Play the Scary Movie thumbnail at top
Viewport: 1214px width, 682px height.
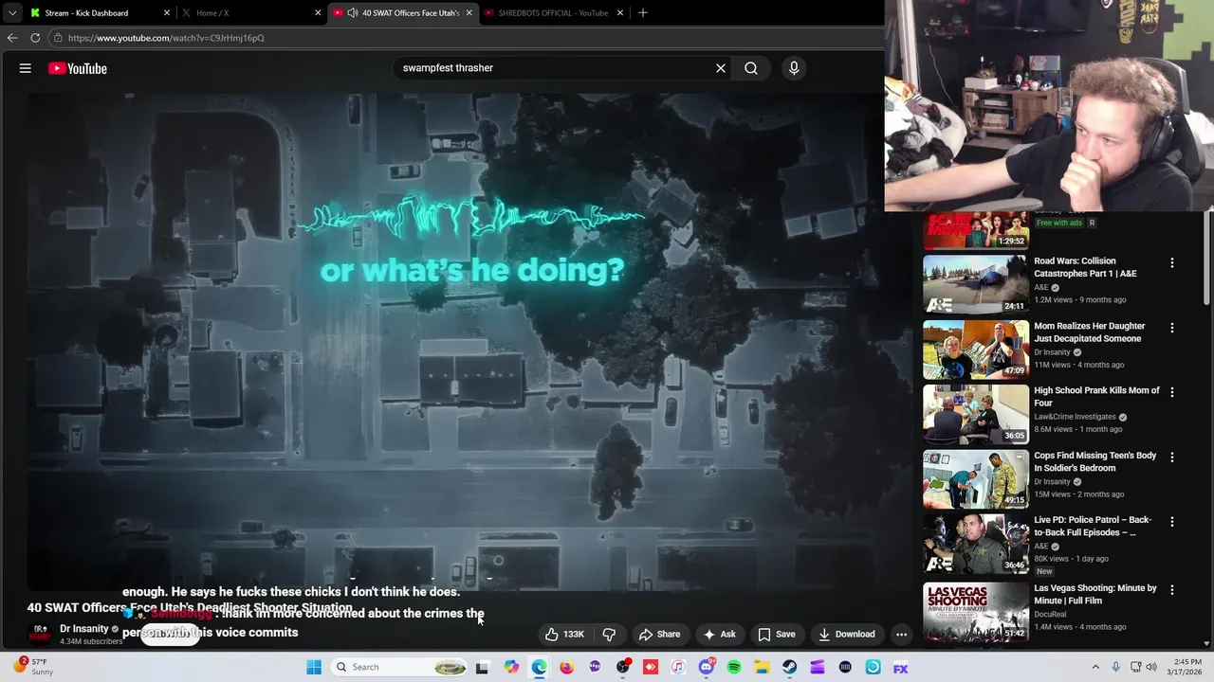click(976, 229)
